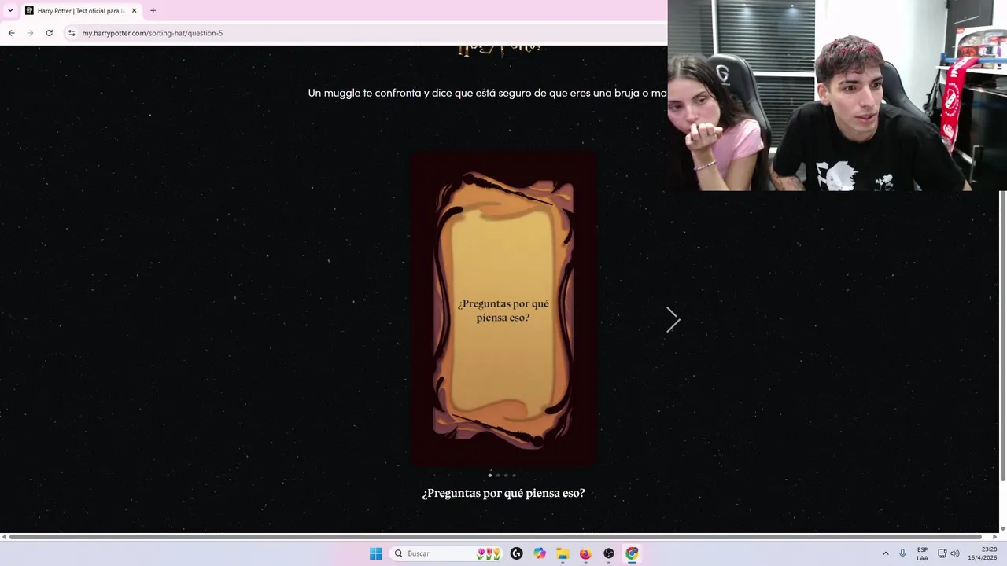Open Firefox from the taskbar
The image size is (1007, 566).
585,553
